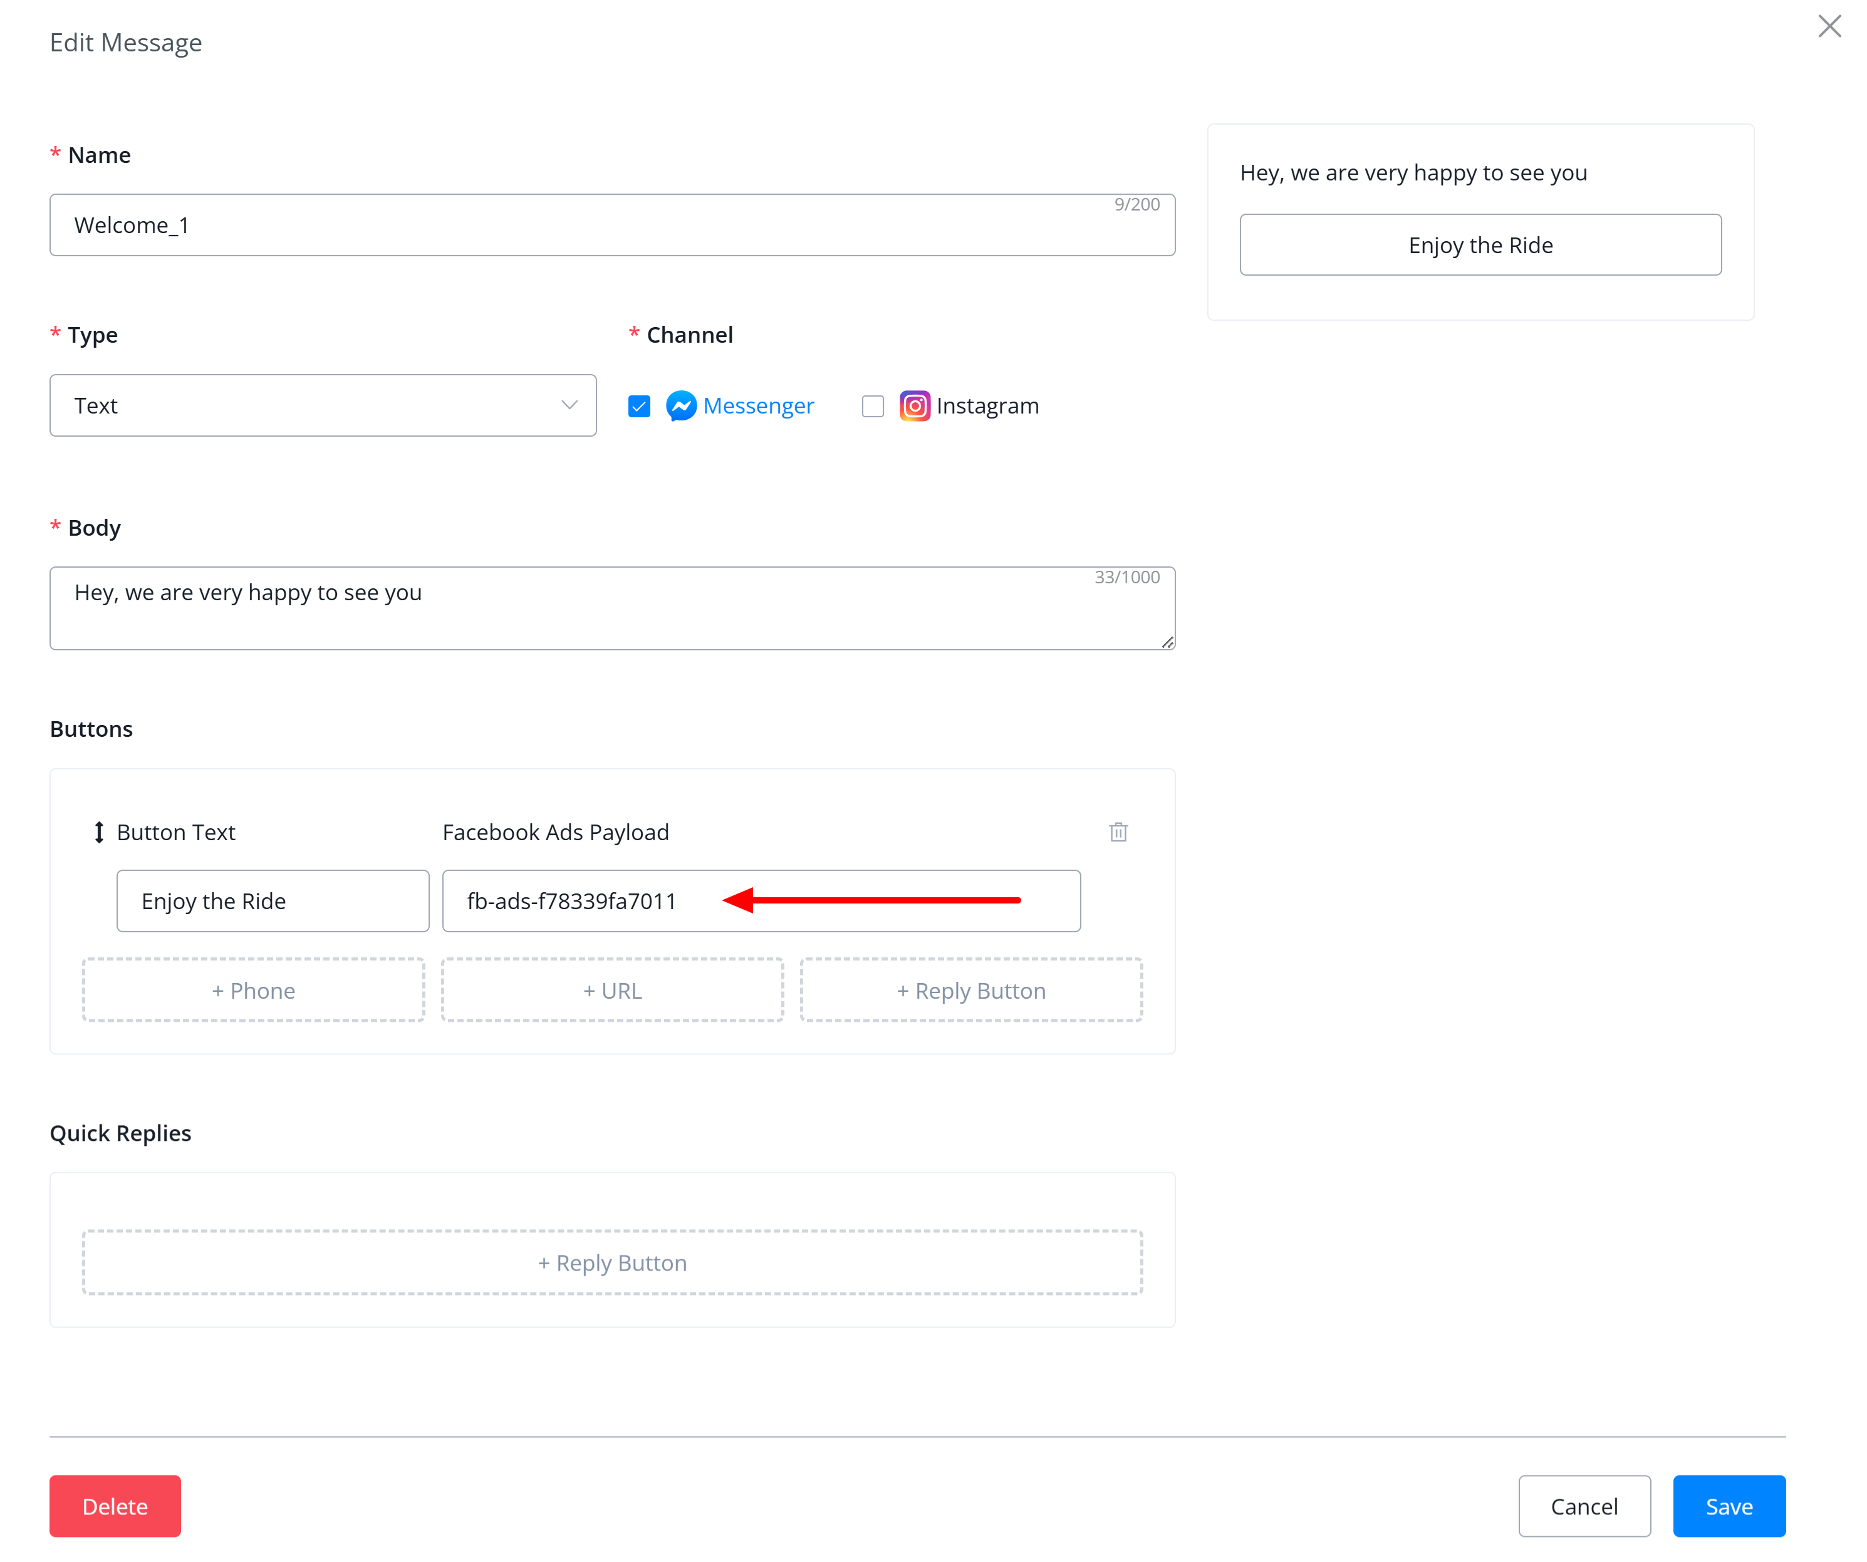Click the Messenger logo icon

681,406
